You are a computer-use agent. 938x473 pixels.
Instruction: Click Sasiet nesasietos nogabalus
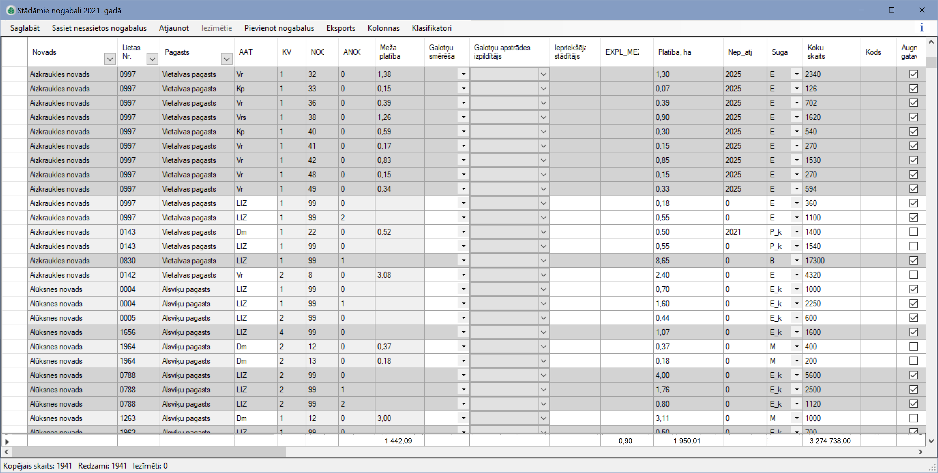tap(99, 28)
